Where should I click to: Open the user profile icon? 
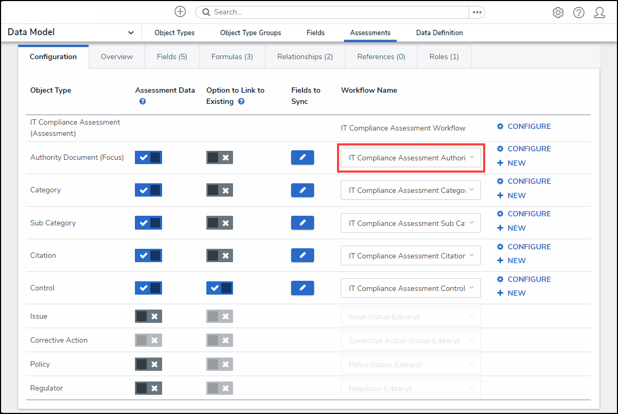(x=599, y=12)
